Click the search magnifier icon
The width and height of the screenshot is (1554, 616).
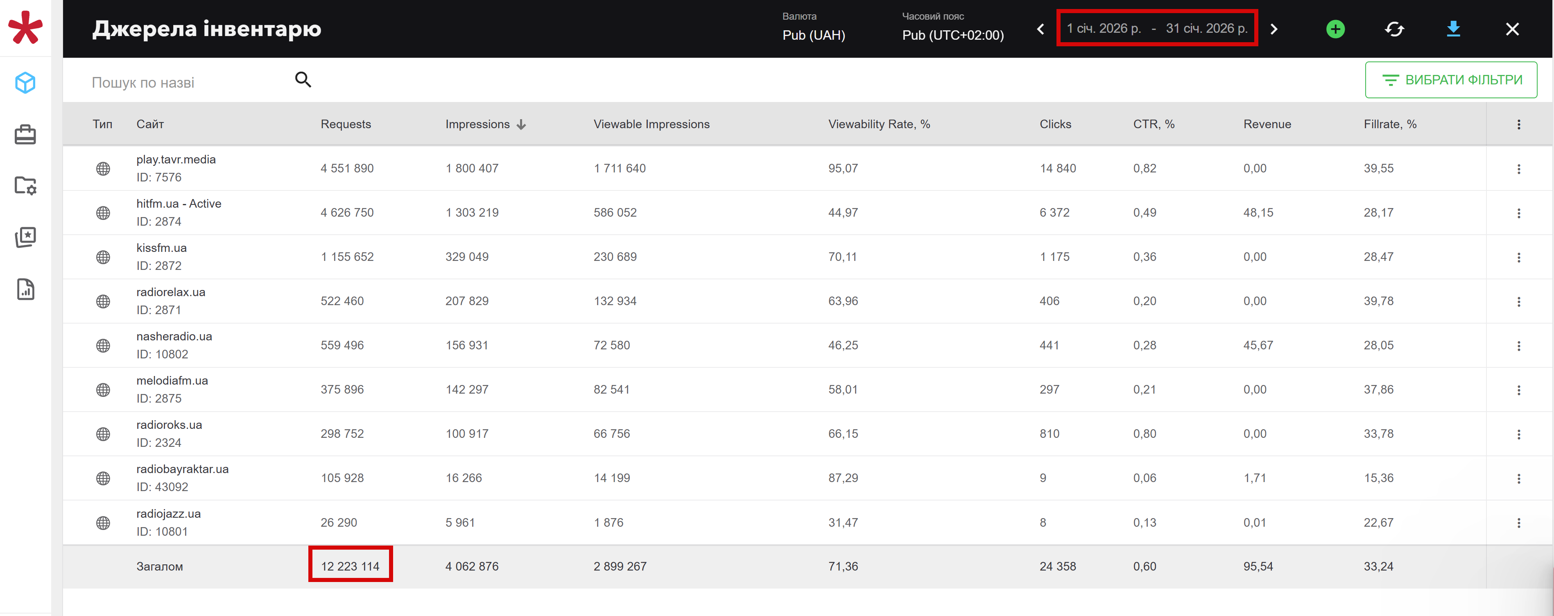pyautogui.click(x=303, y=79)
